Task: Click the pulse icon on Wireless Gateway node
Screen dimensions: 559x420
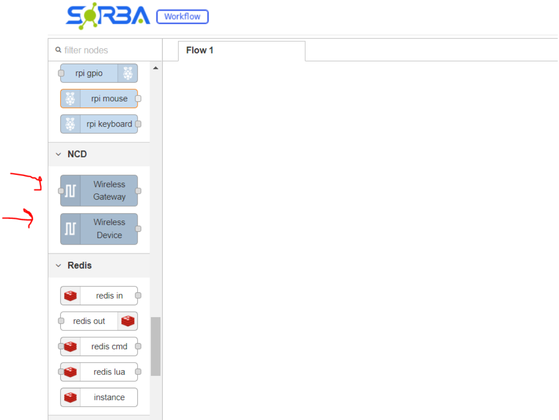Action: click(x=71, y=191)
